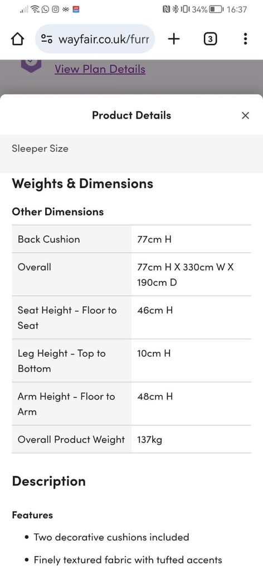Tap the Description heading

(x=48, y=481)
